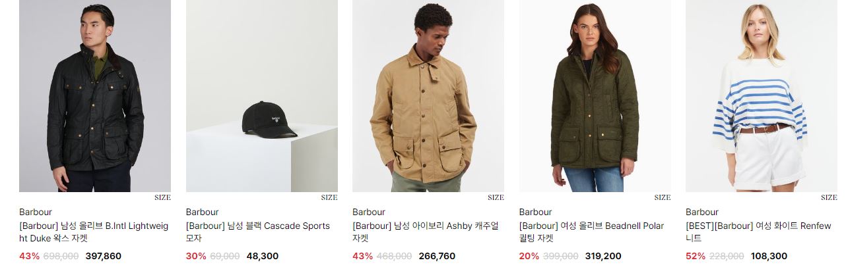Open Ashby casual jacket product title link
846x275 pixels.
pyautogui.click(x=426, y=232)
